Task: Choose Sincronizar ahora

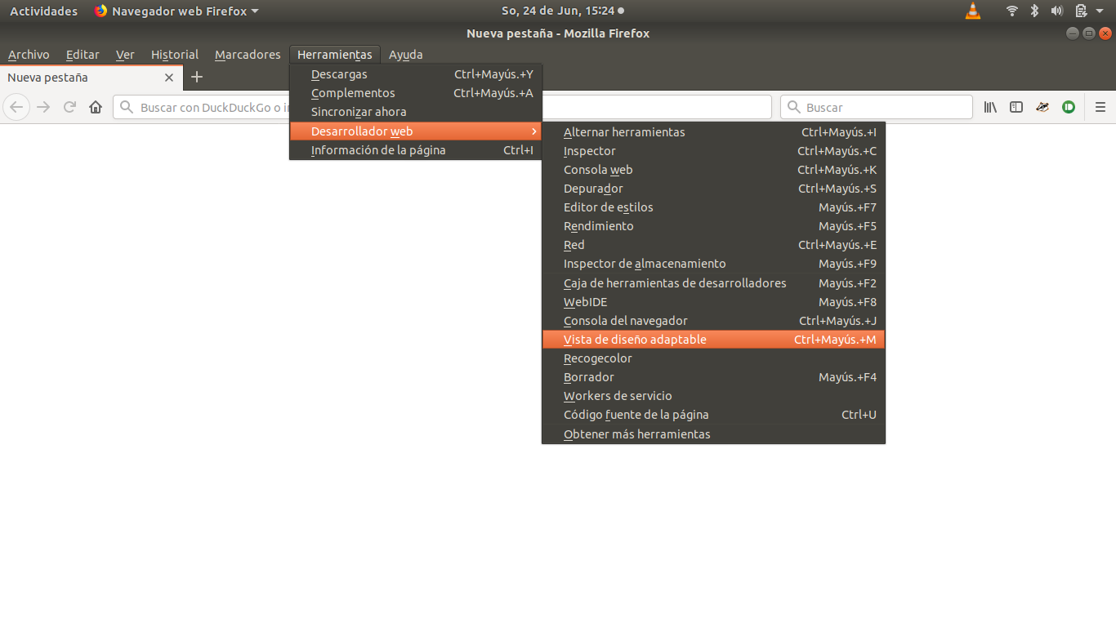Action: click(416, 112)
